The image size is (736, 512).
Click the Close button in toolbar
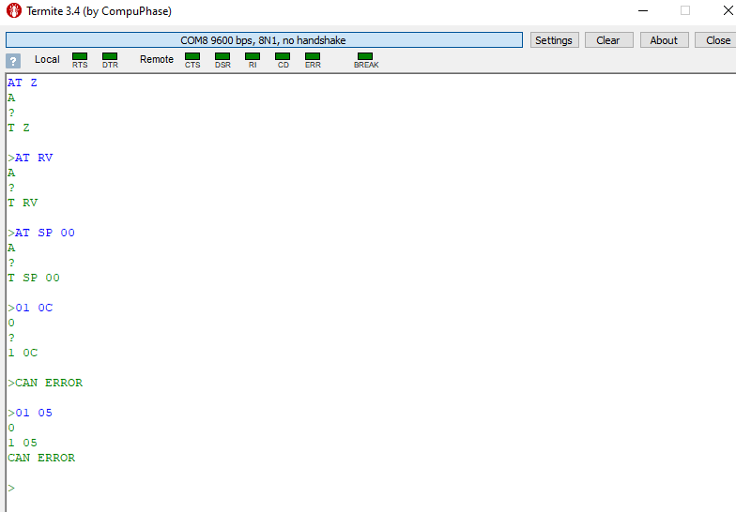click(716, 39)
